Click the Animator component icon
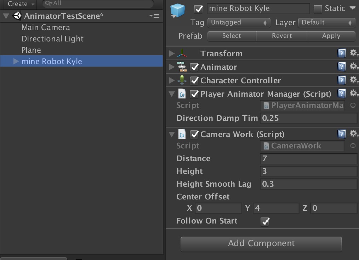 tap(182, 67)
